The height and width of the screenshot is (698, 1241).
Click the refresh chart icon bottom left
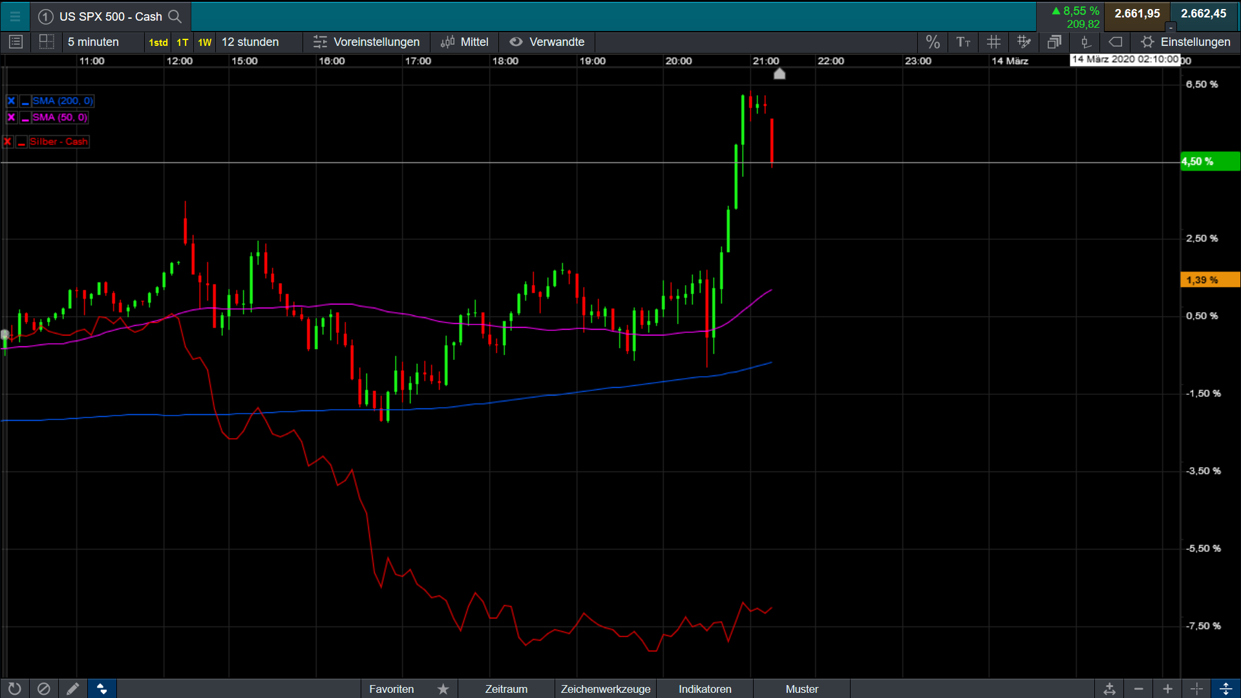pos(14,689)
